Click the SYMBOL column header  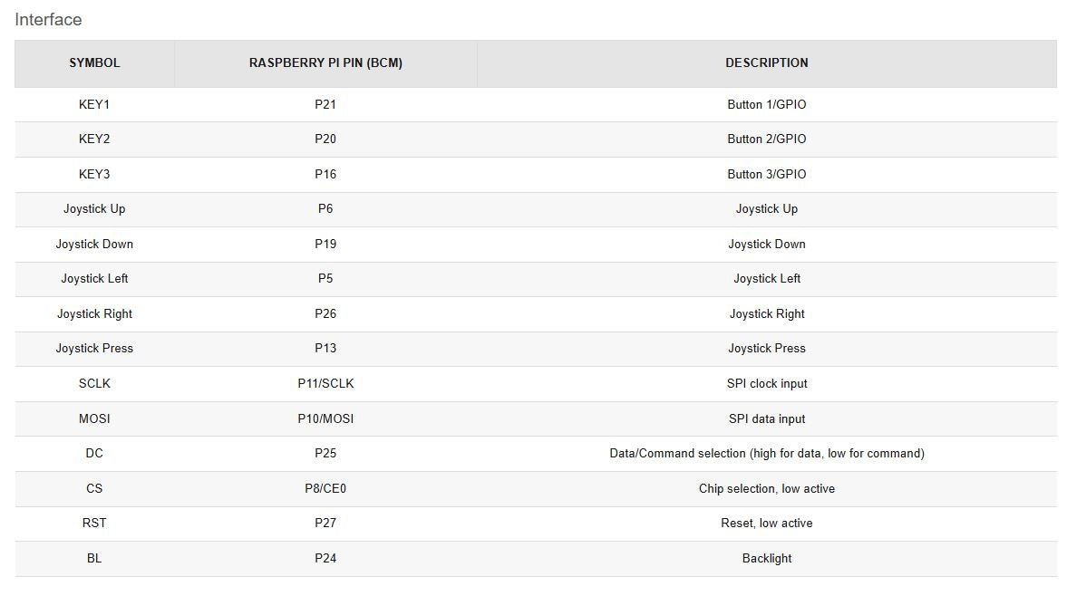pos(94,62)
